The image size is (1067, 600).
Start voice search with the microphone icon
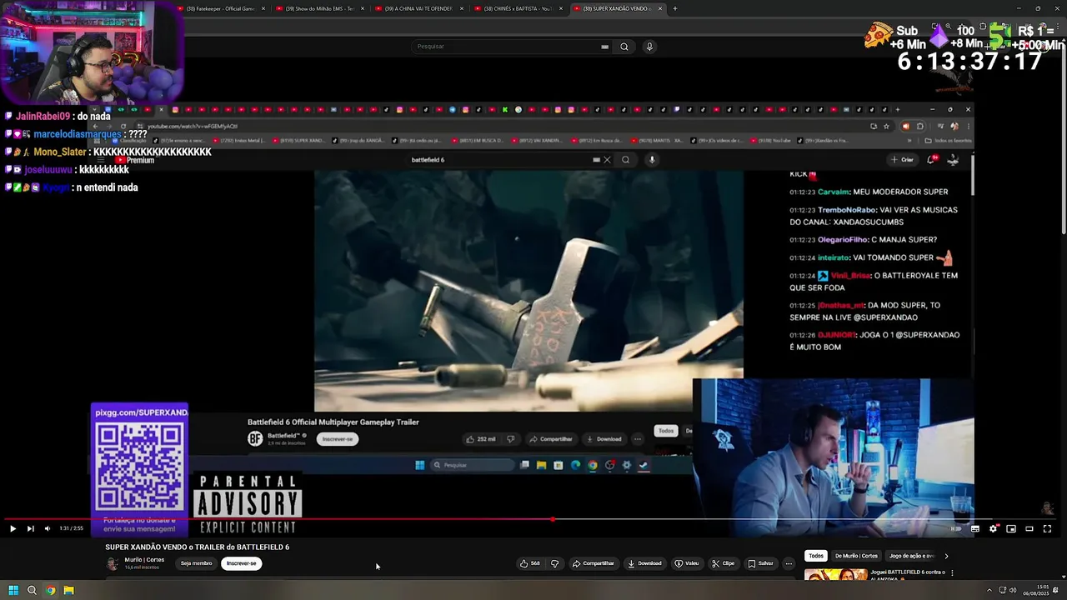[649, 47]
